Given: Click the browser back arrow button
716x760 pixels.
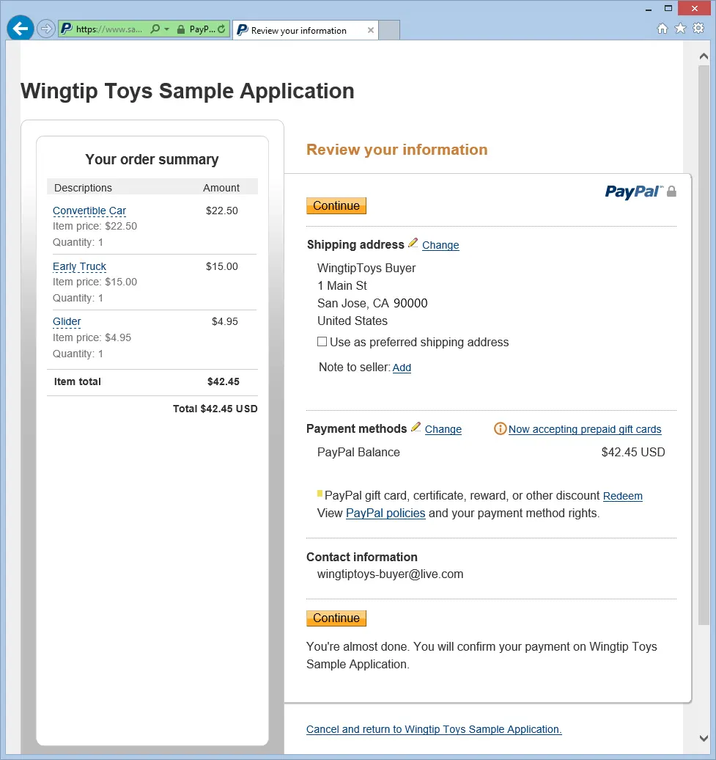Looking at the screenshot, I should click(x=21, y=29).
